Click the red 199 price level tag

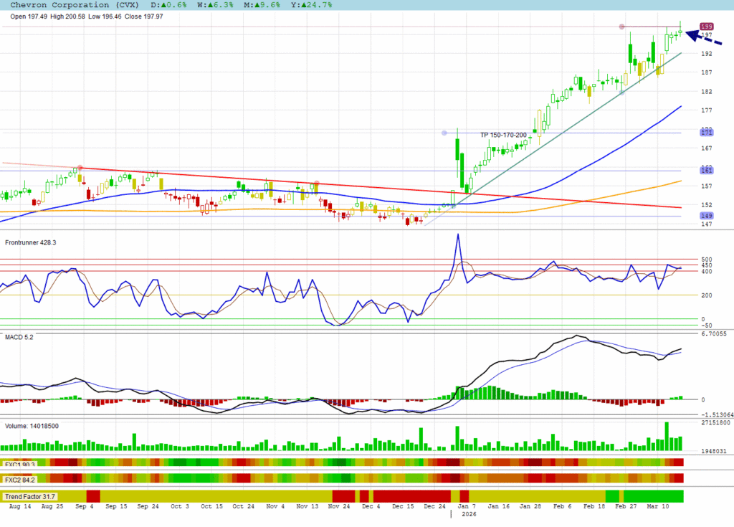tap(707, 26)
